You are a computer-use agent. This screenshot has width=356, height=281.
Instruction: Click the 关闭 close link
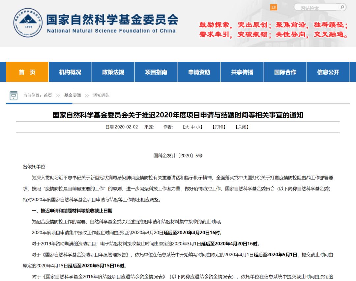(242, 127)
